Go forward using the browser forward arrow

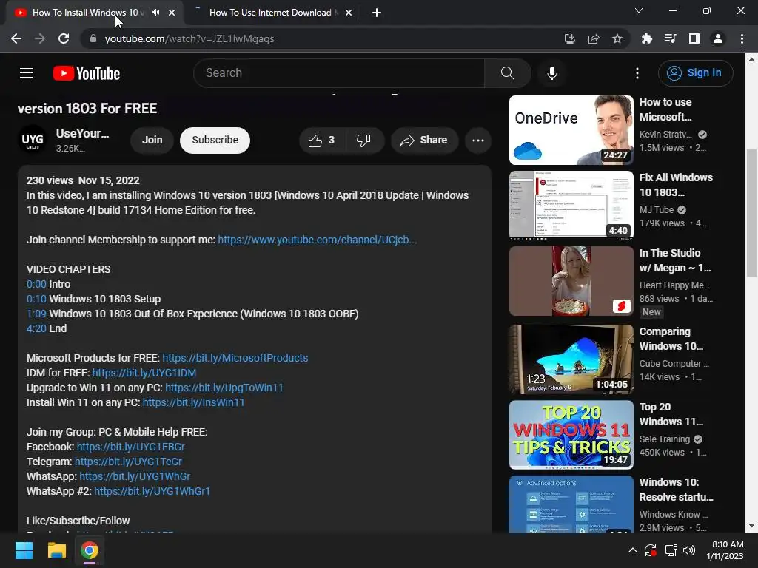[x=40, y=38]
